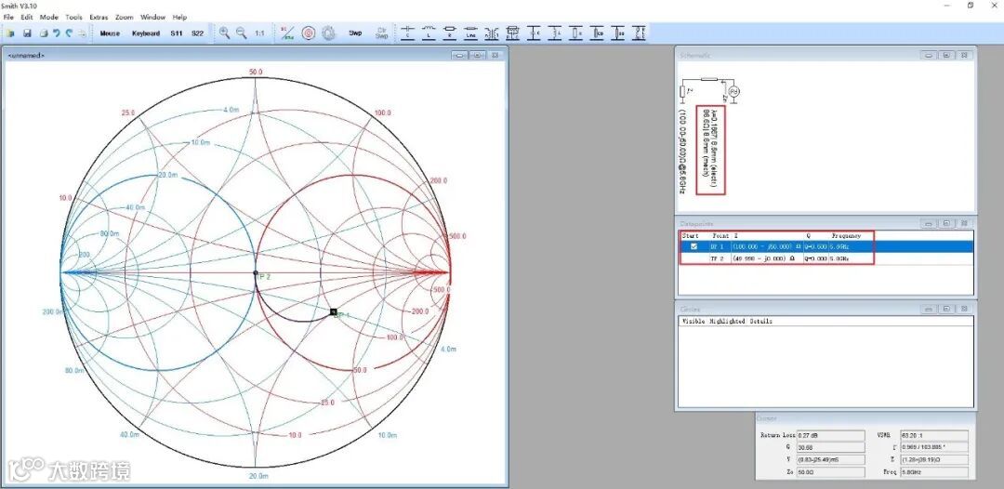The height and width of the screenshot is (489, 1004).
Task: Insert a series resistor element
Action: coord(450,33)
